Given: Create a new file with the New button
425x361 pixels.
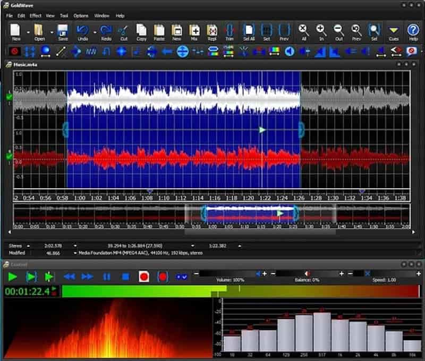Looking at the screenshot, I should click(15, 32).
